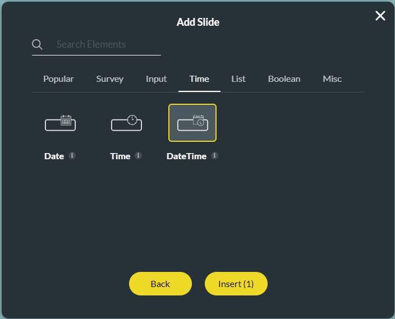Switch to the Boolean tab
The width and height of the screenshot is (395, 319).
click(x=284, y=79)
